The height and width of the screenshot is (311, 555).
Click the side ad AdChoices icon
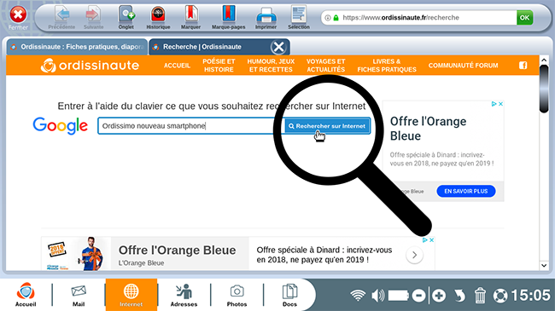494,104
